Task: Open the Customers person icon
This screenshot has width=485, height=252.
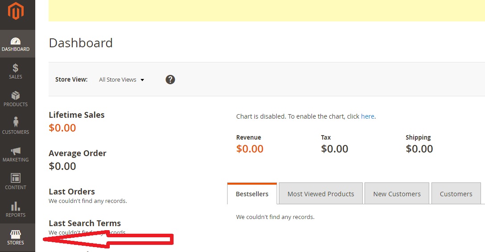Action: coord(16,122)
